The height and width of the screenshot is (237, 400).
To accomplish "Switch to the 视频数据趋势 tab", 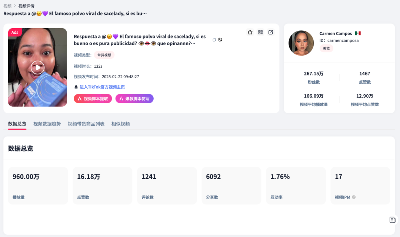I will click(47, 124).
